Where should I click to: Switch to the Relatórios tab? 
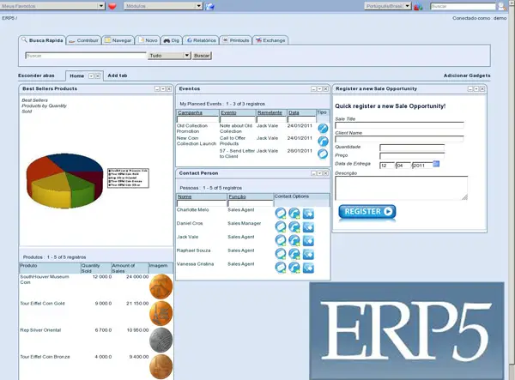[201, 40]
